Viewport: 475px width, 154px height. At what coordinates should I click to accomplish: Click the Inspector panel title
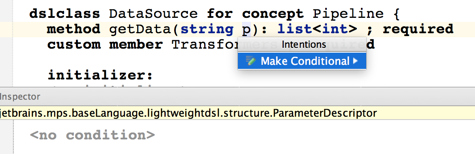pos(20,97)
